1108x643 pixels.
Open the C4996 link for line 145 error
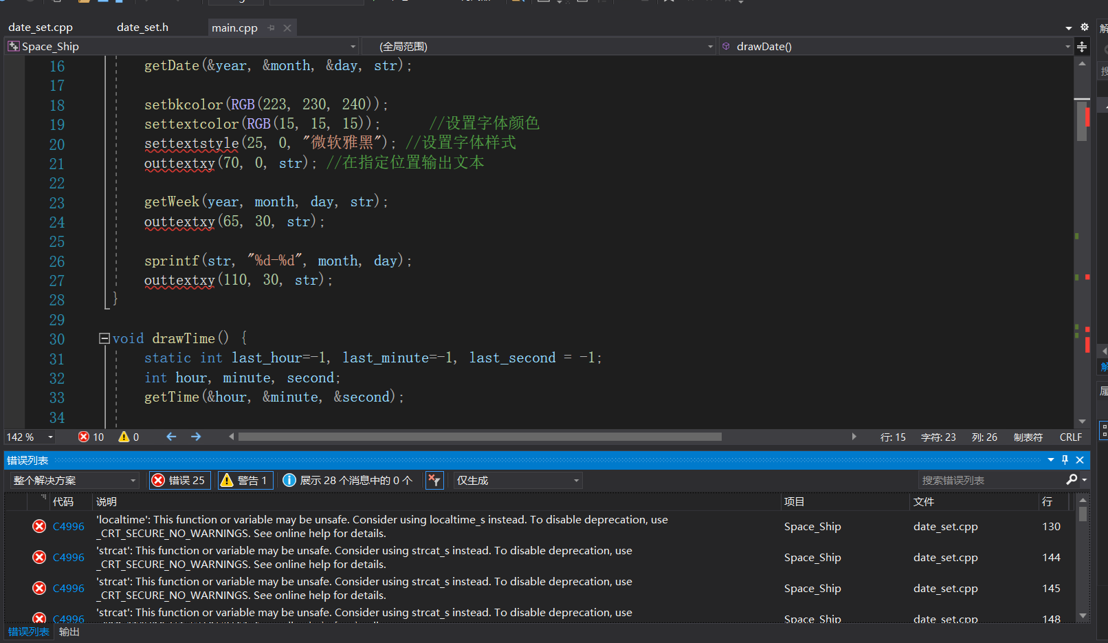point(69,589)
